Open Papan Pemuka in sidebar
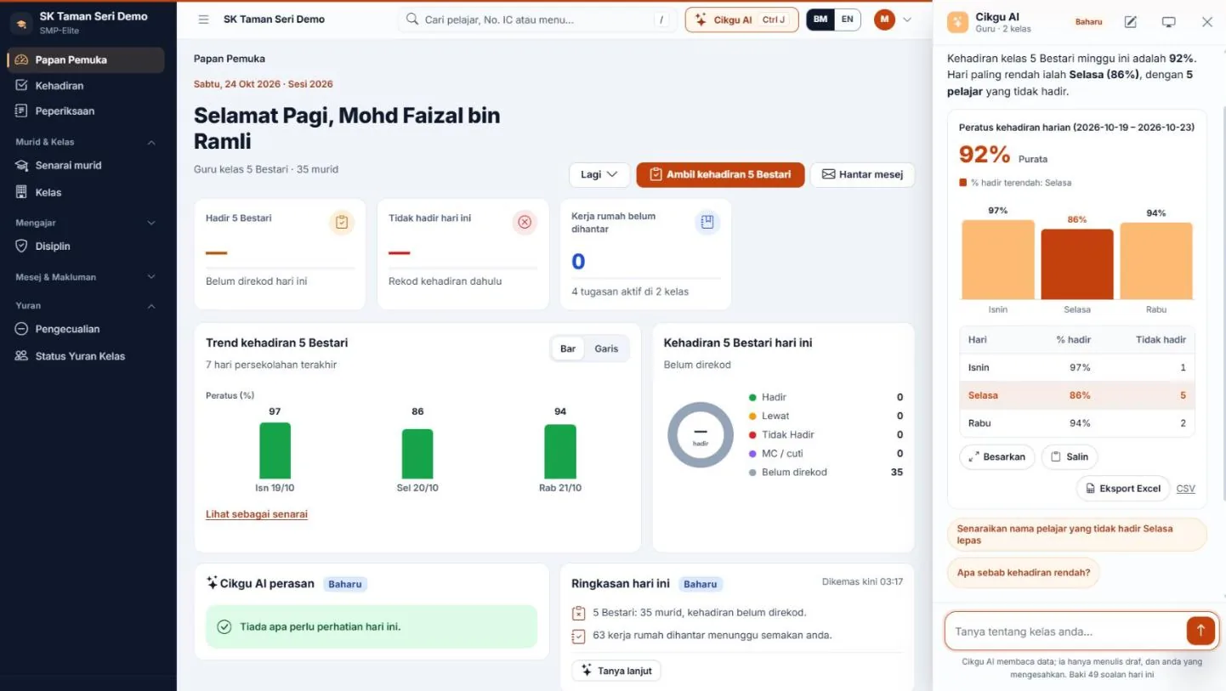The image size is (1226, 691). click(85, 60)
